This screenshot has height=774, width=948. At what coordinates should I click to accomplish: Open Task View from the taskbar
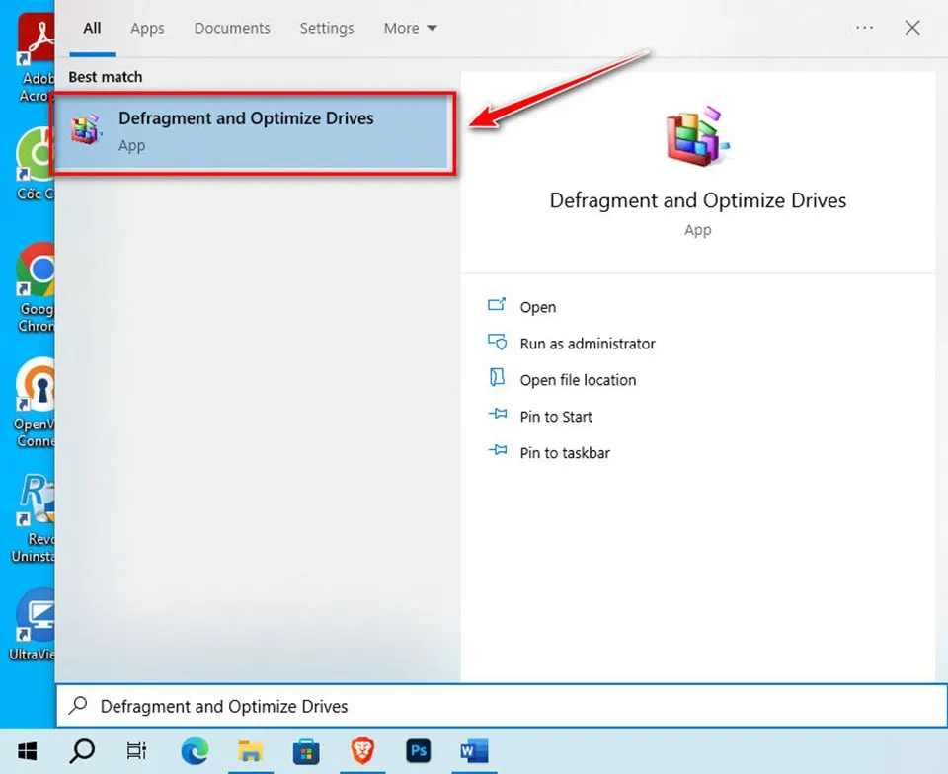pyautogui.click(x=137, y=751)
